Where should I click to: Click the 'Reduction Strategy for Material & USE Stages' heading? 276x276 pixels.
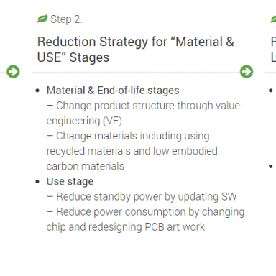coord(135,50)
